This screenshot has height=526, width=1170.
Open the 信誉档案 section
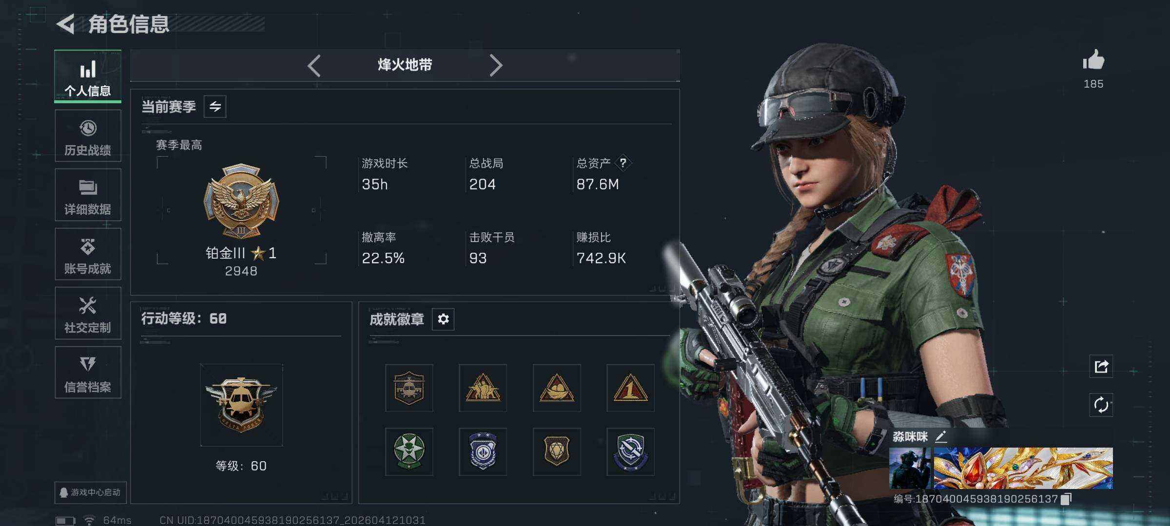point(88,373)
